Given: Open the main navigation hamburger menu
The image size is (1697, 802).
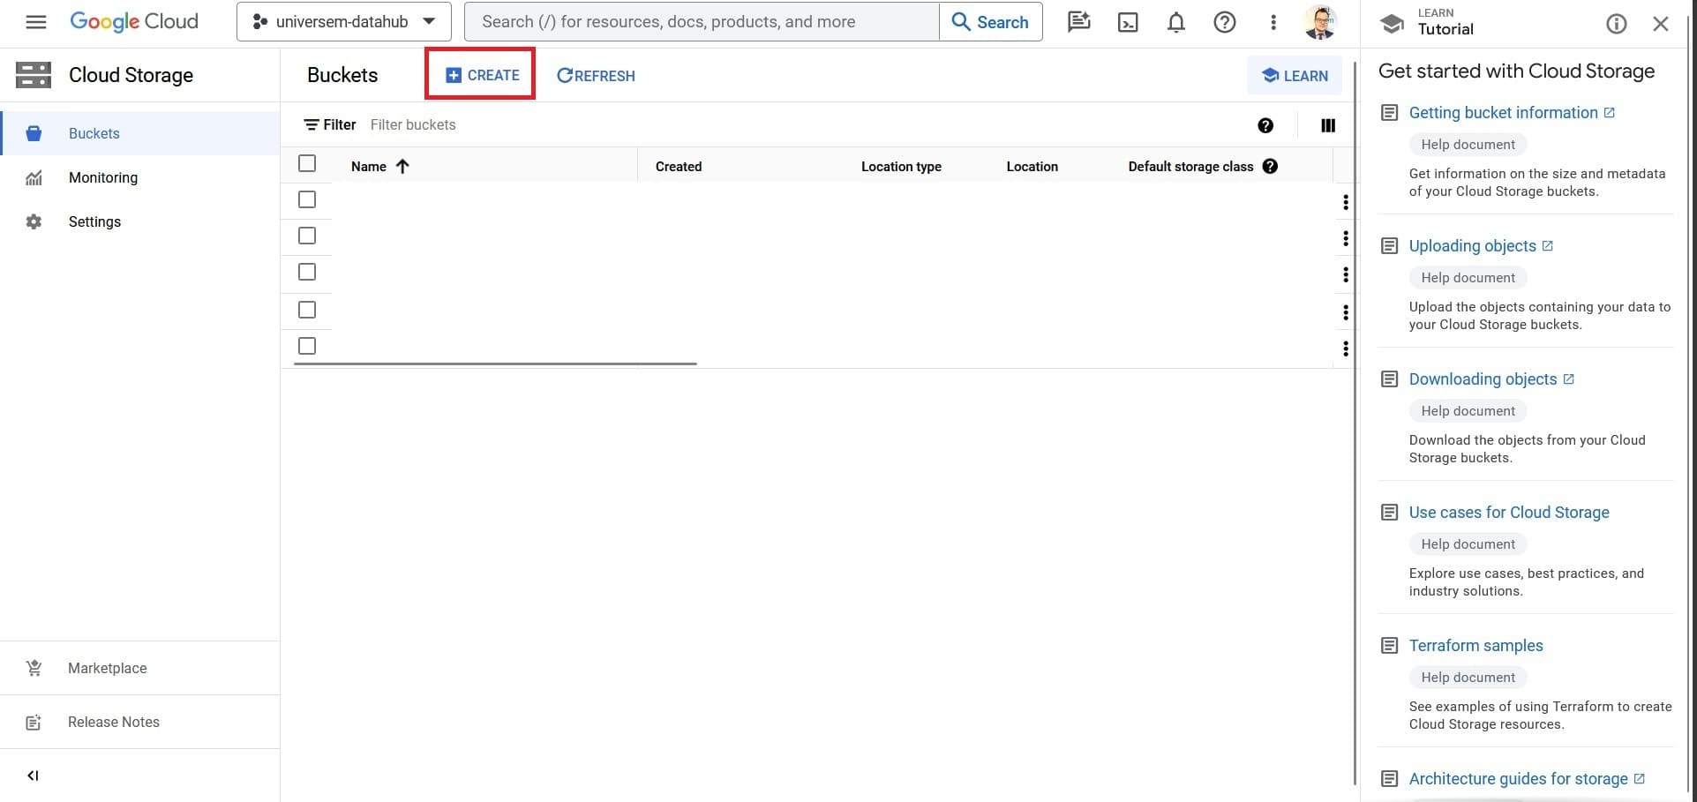Looking at the screenshot, I should coord(36,22).
